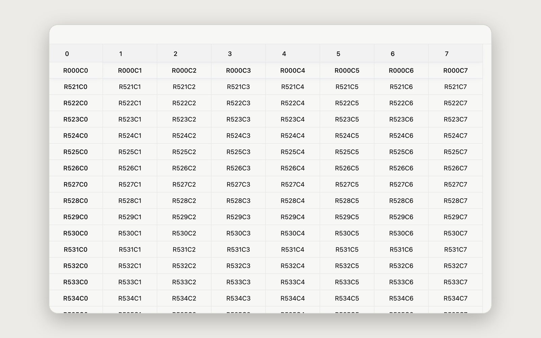
Task: Select cell R529C3
Action: tap(238, 217)
